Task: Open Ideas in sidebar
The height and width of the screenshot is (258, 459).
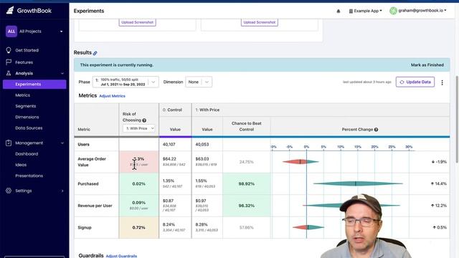Action: 21,165
